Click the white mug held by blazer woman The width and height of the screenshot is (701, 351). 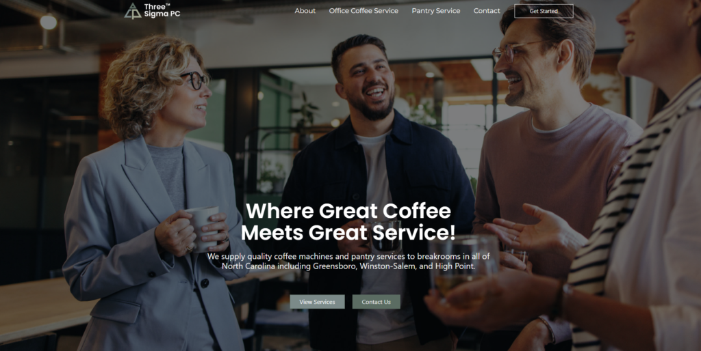(x=202, y=227)
